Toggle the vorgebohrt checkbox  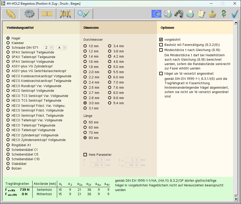(161, 40)
